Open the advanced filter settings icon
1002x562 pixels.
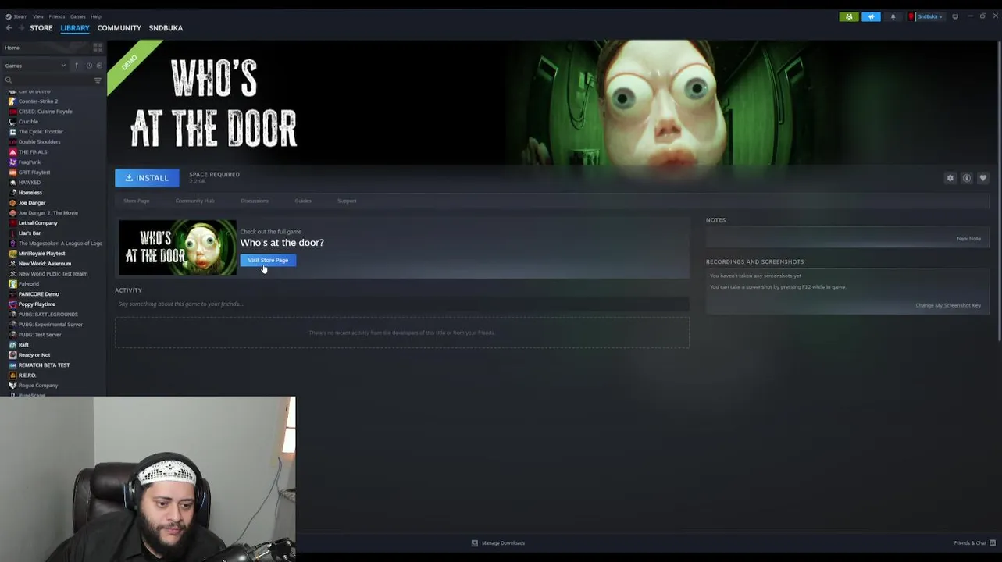click(98, 80)
